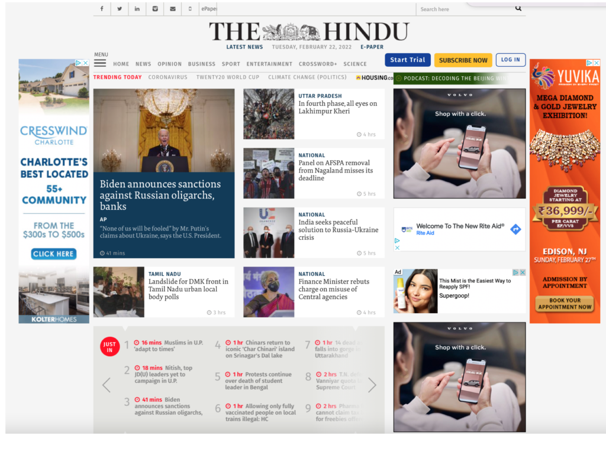This screenshot has width=606, height=452.
Task: Show previous Just In stories arrow
Action: point(107,385)
